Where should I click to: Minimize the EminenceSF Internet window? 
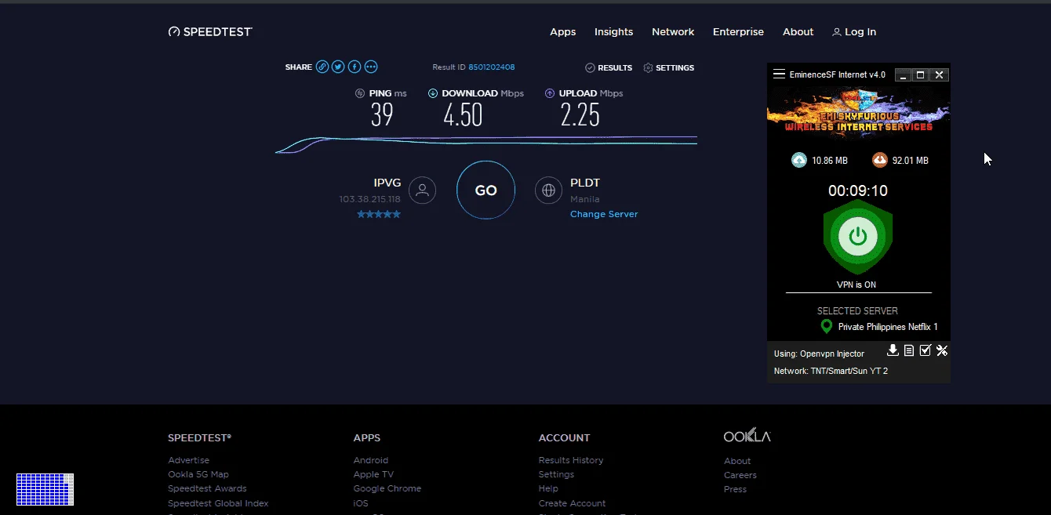904,74
